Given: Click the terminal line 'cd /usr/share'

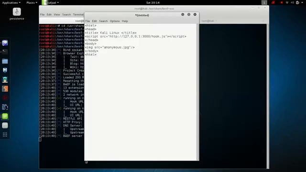Looking at the screenshot, I should click(x=62, y=26).
